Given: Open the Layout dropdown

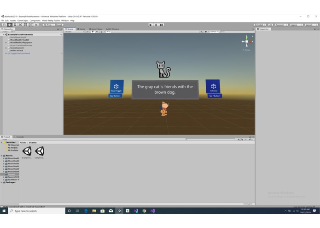Looking at the screenshot, I should [x=311, y=25].
